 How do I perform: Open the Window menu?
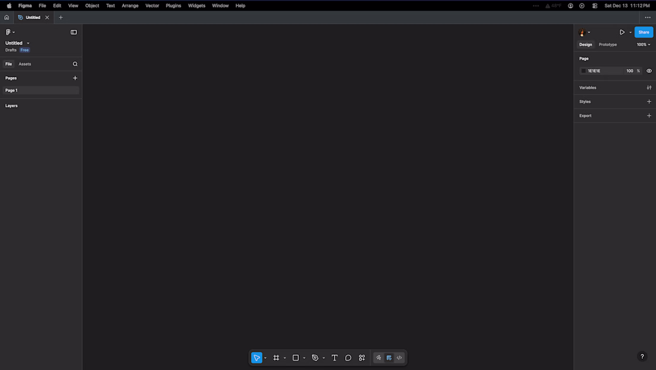click(x=220, y=6)
